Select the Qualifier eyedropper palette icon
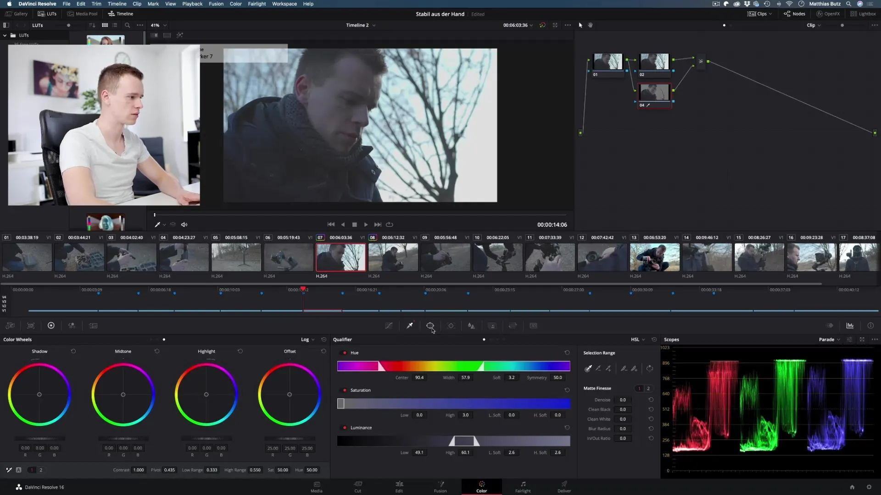Screen dimensions: 881x495 pyautogui.click(x=410, y=326)
